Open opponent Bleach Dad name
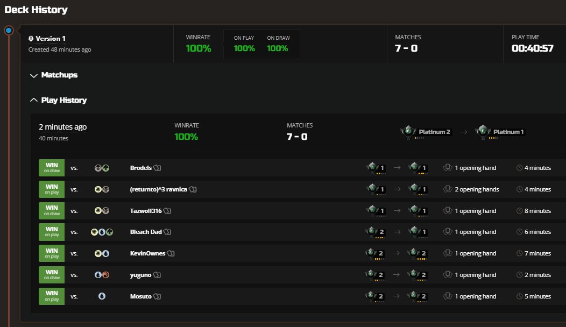The width and height of the screenshot is (566, 327). [146, 232]
